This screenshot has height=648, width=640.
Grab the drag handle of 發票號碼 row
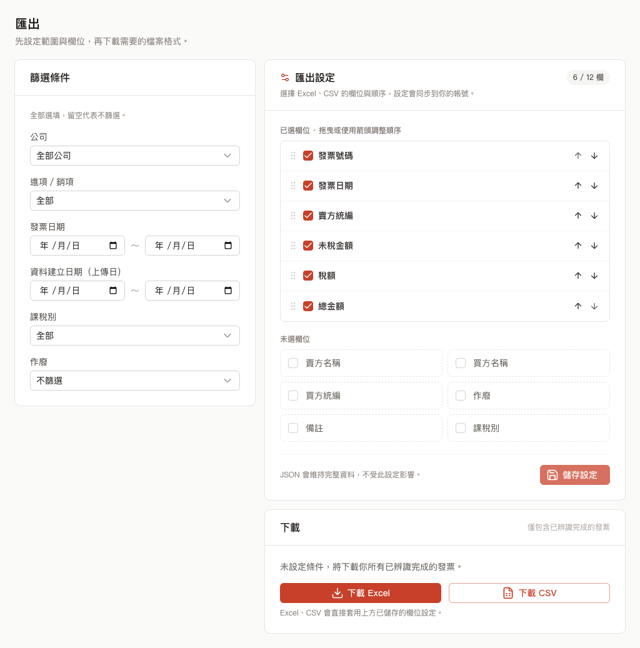click(293, 156)
